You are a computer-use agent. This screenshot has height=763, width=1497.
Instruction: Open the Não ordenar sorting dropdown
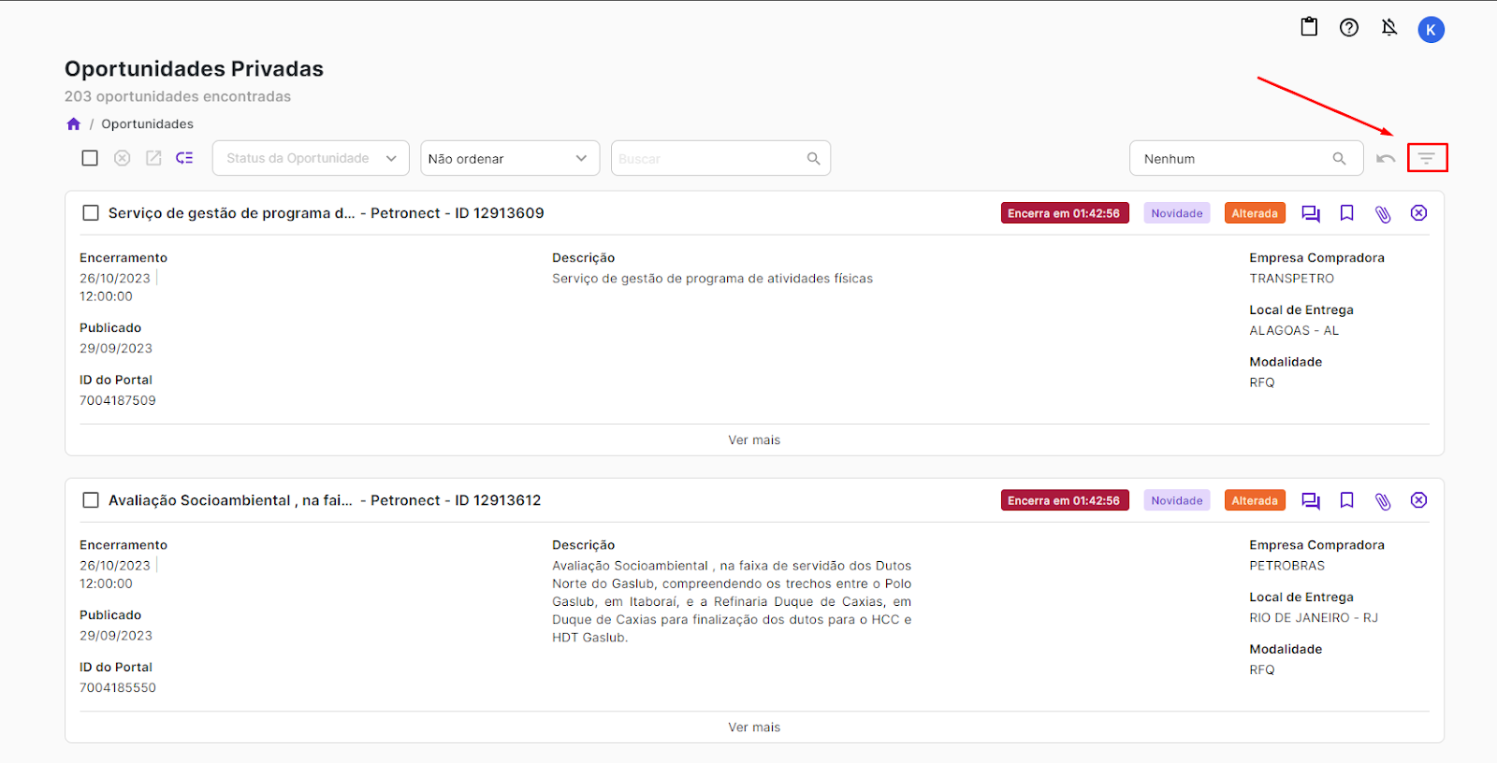click(x=509, y=159)
